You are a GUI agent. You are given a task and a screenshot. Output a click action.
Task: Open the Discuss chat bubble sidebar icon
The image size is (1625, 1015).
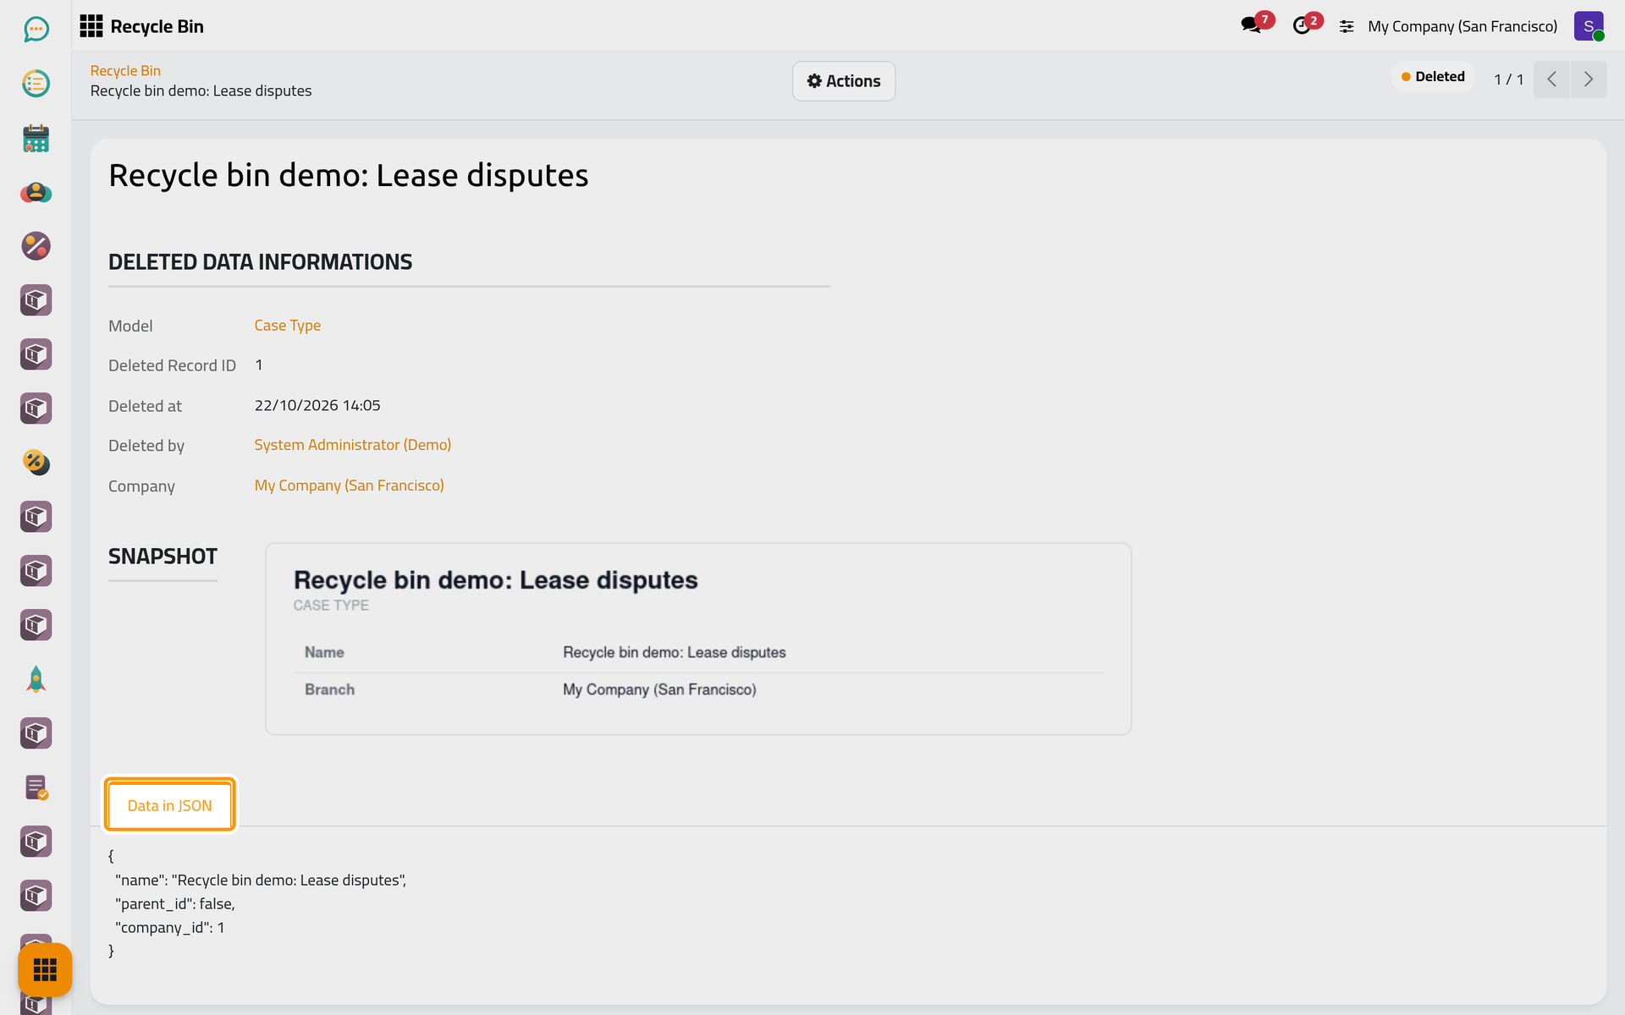point(36,30)
